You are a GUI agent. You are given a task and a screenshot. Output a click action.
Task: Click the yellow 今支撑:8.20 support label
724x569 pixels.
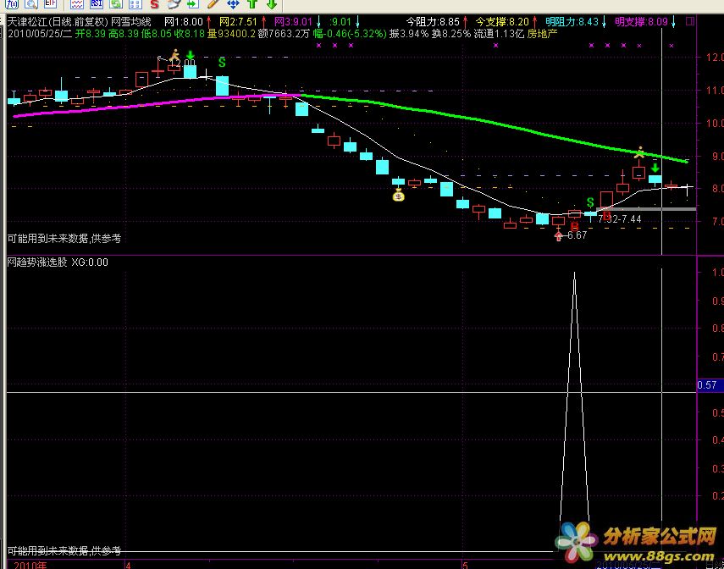point(502,22)
